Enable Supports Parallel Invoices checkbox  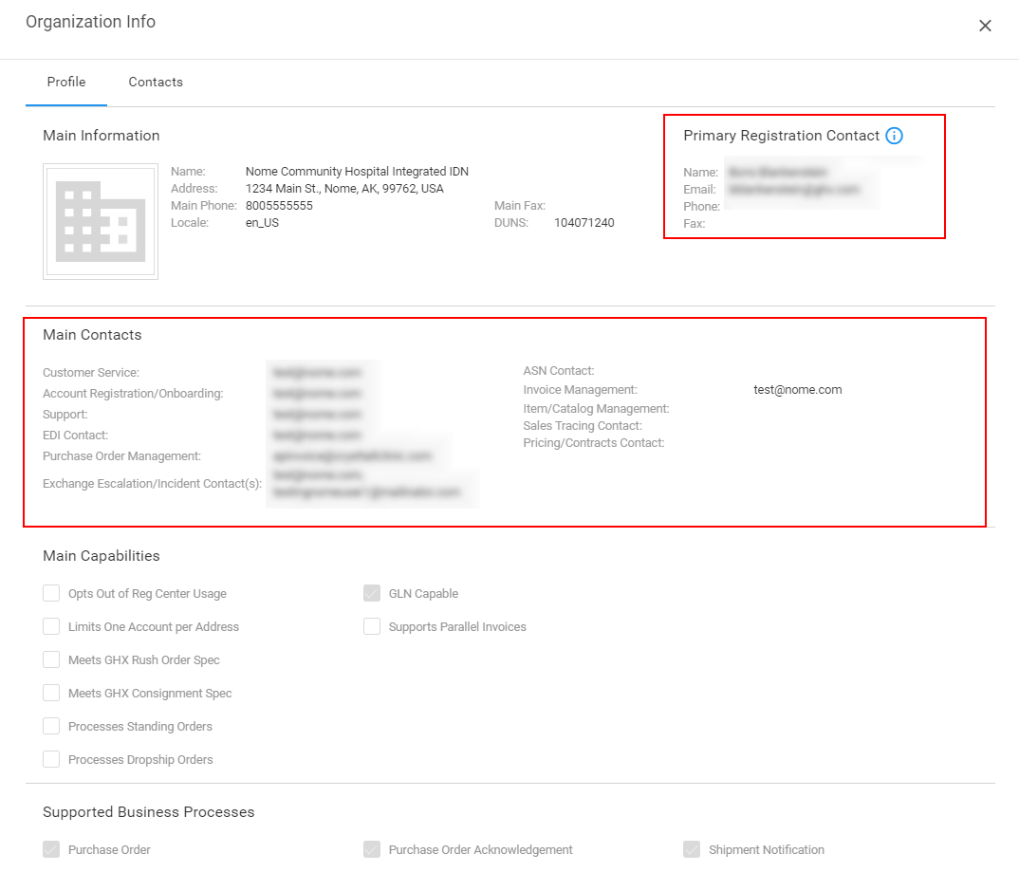(x=372, y=627)
